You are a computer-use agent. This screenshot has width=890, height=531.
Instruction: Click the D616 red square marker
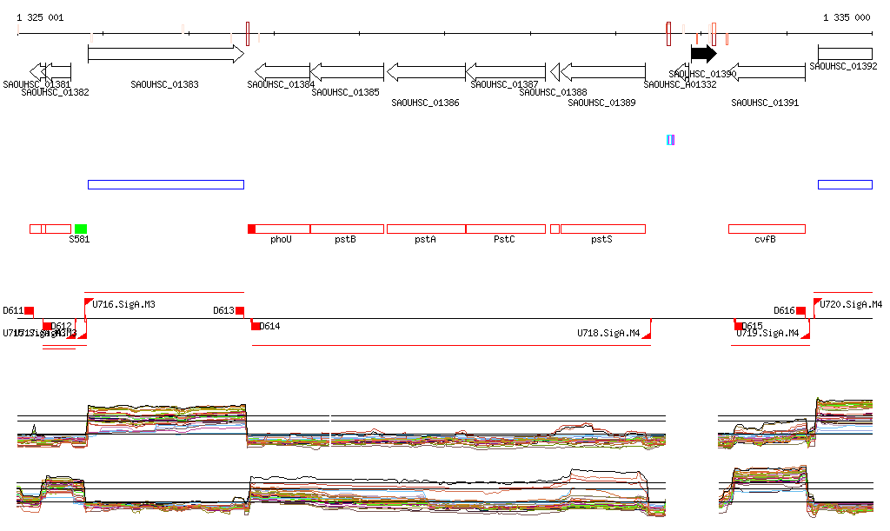tap(800, 311)
